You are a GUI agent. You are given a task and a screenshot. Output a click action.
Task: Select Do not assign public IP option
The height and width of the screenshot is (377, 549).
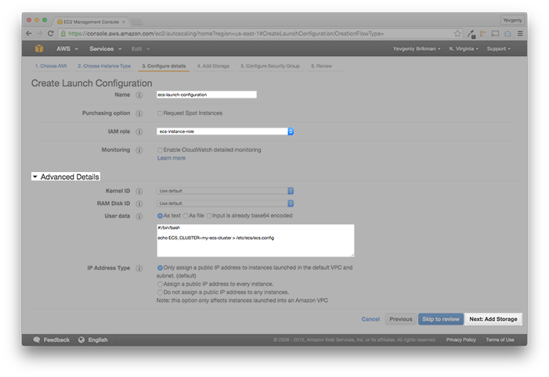[x=160, y=293]
